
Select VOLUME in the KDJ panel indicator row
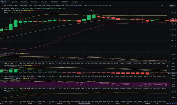11,63
